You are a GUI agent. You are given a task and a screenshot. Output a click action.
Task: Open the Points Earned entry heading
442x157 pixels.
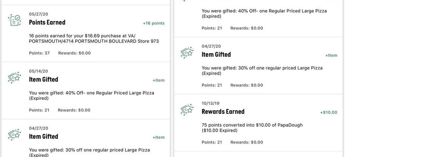pos(47,22)
